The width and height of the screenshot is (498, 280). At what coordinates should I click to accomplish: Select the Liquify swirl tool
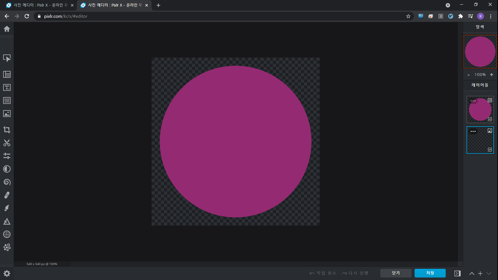point(7,182)
